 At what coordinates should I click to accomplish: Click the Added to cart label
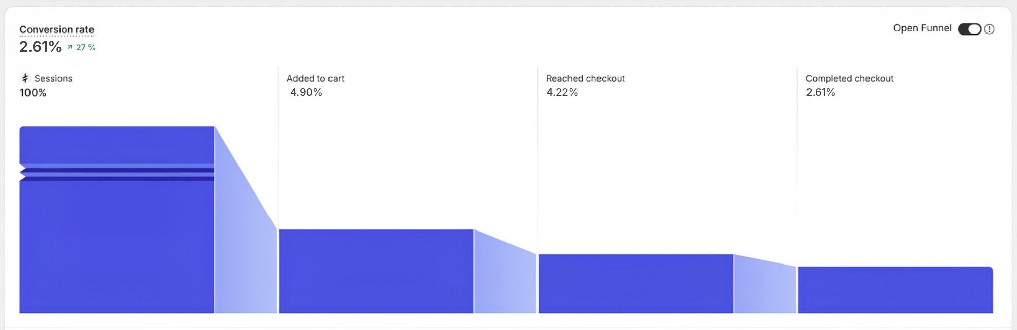click(315, 78)
